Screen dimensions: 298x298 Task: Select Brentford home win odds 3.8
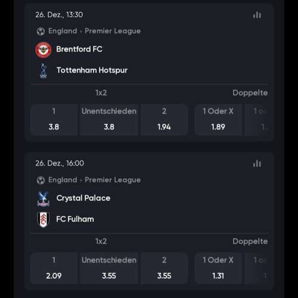[54, 120]
